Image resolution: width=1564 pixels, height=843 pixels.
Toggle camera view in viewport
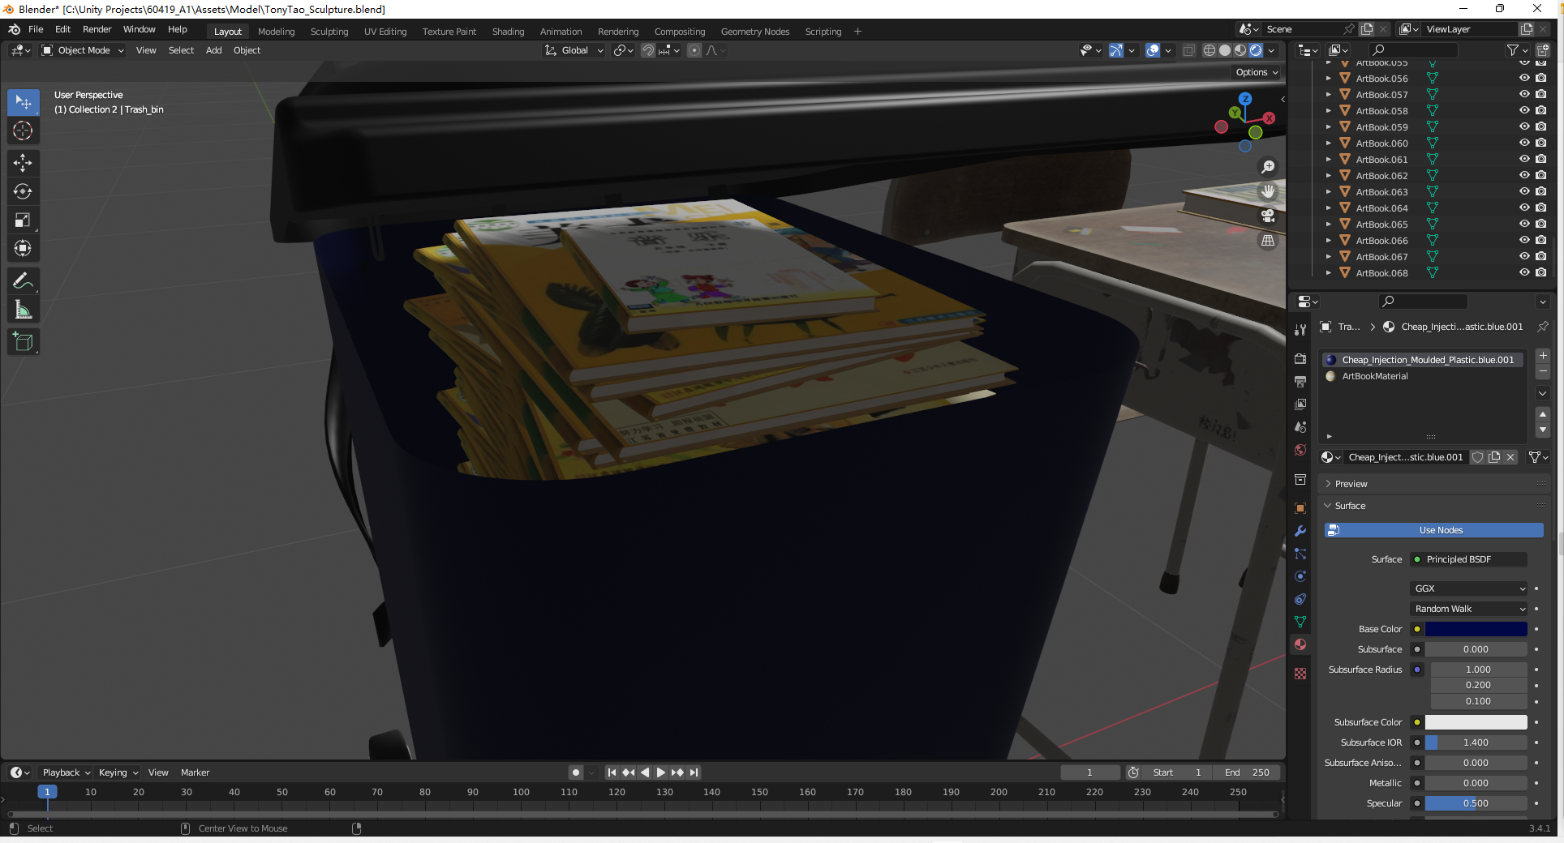pos(1267,216)
